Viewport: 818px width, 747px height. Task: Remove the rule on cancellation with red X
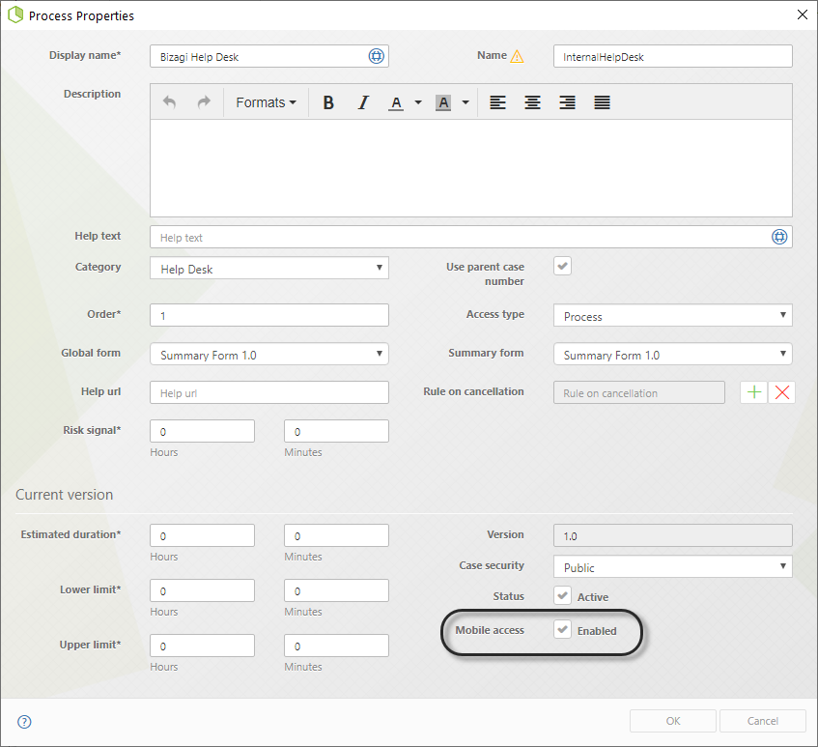coord(781,392)
